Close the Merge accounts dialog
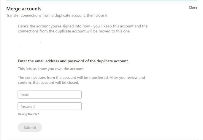Screen dimensions: 203x140 (x=193, y=7)
